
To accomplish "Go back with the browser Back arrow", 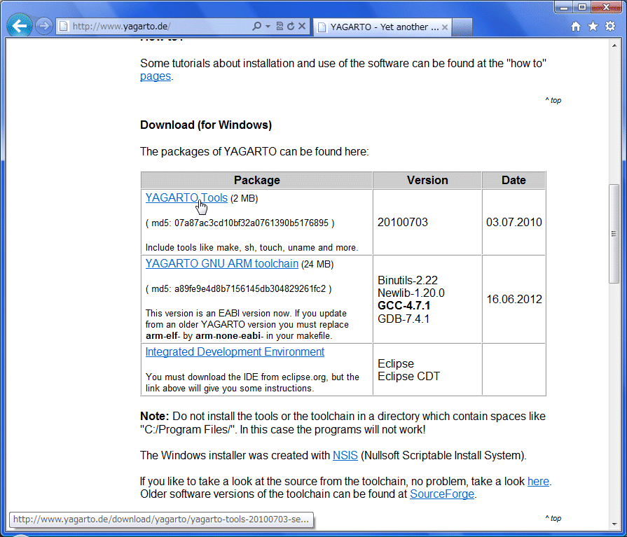I will coord(19,26).
